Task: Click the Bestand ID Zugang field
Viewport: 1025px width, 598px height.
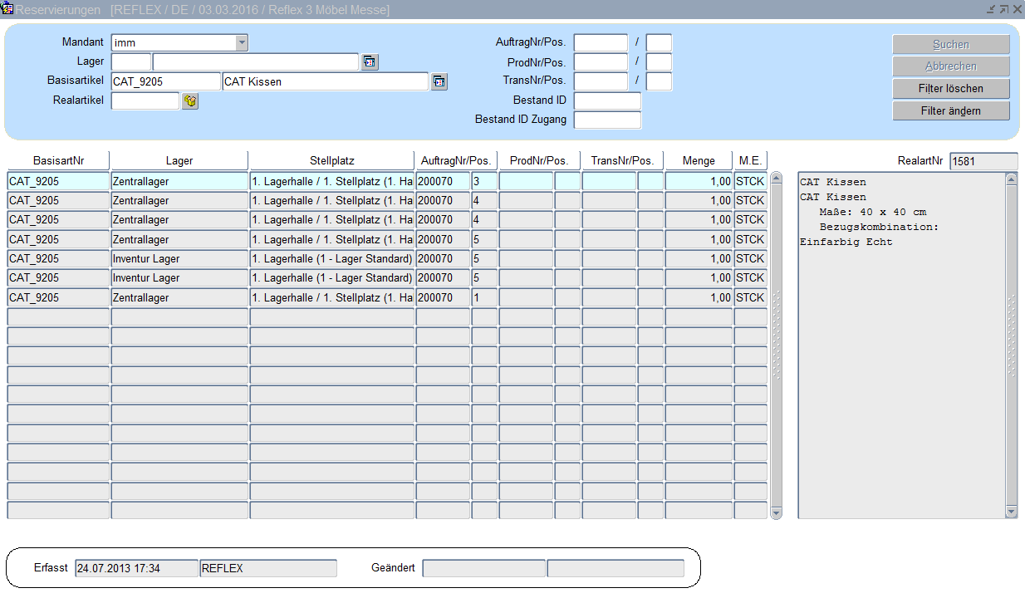Action: (x=607, y=120)
